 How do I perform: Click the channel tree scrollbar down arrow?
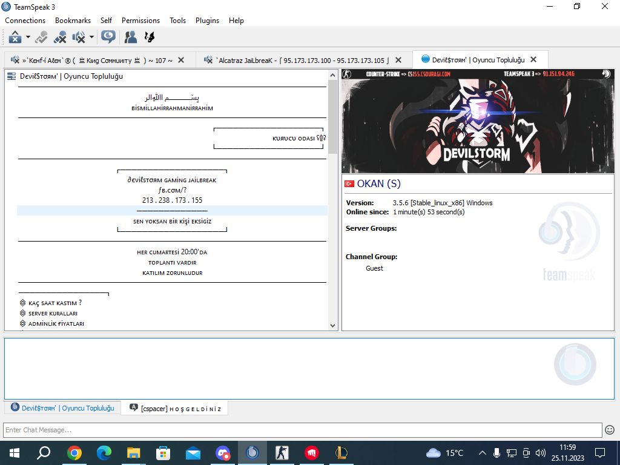coord(332,326)
